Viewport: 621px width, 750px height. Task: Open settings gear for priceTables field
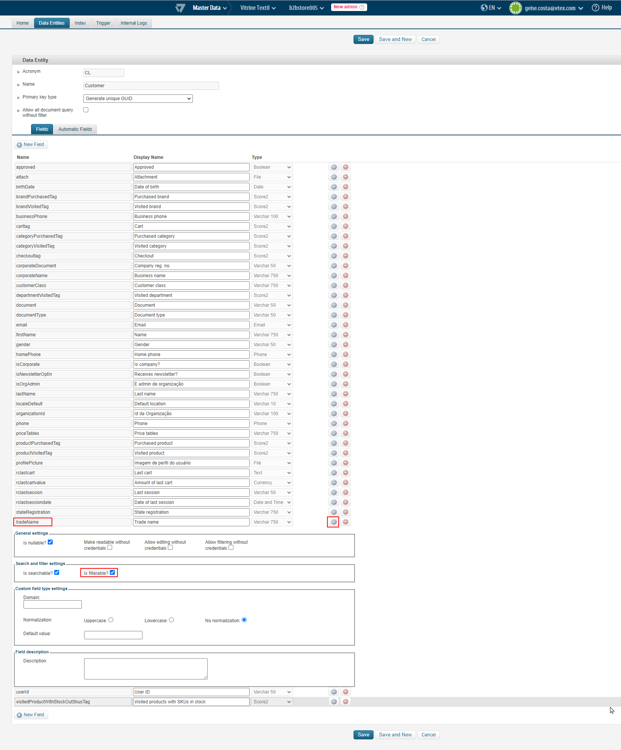(334, 433)
